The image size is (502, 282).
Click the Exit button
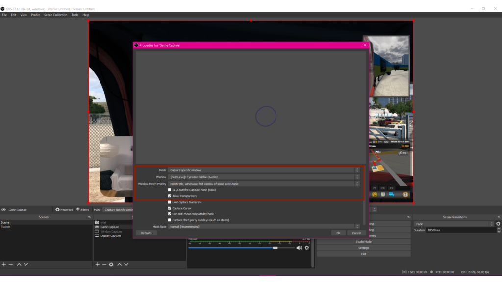364,254
